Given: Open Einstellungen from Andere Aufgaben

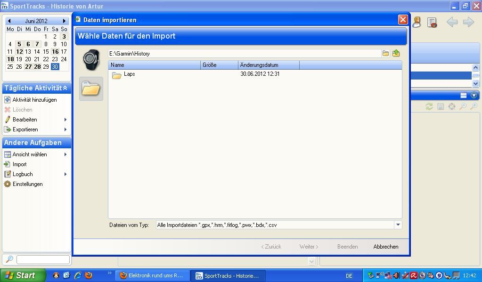Looking at the screenshot, I should [x=27, y=184].
